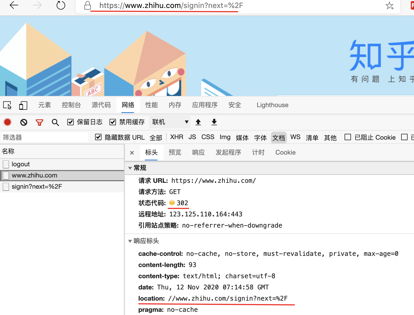This screenshot has height=315, width=414.
Task: Open the 响应 details tab
Action: click(198, 152)
